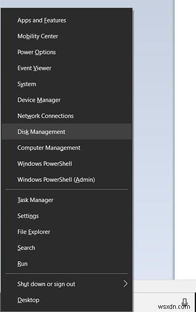
Task: Open the Run dialog entry
Action: click(x=66, y=264)
